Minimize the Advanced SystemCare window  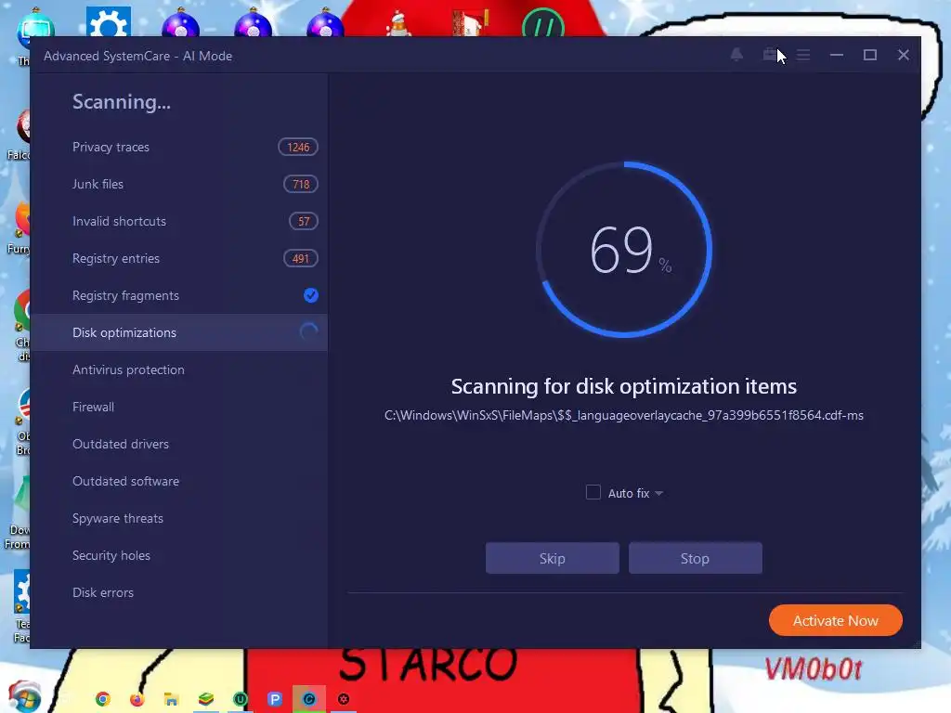(837, 55)
